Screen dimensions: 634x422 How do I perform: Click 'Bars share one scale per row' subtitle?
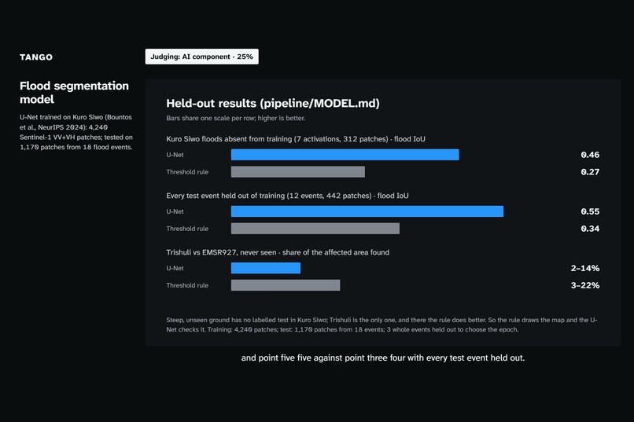point(236,118)
